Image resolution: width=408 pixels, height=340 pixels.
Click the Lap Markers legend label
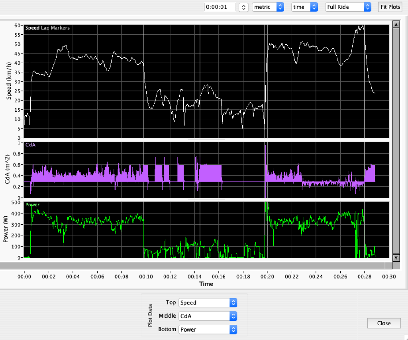[55, 28]
